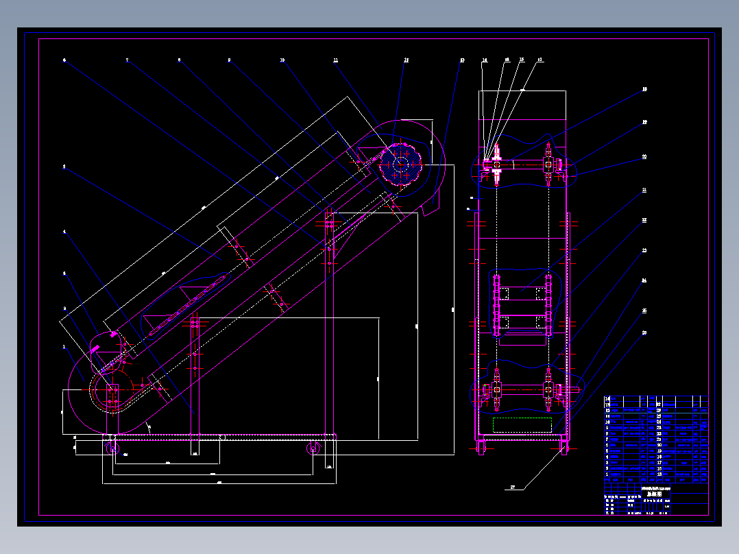The image size is (739, 554).
Task: Click parts list row number 19 cell
Action: pyautogui.click(x=659, y=450)
